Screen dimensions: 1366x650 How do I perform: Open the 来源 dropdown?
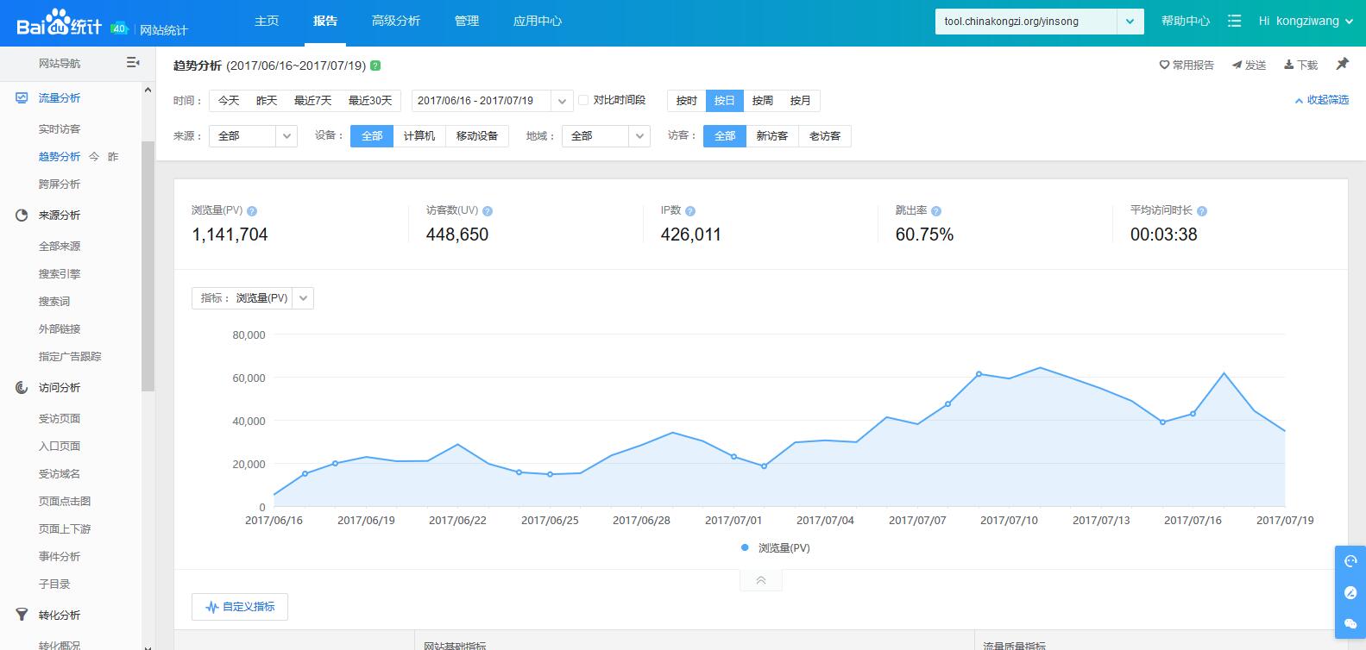click(253, 136)
